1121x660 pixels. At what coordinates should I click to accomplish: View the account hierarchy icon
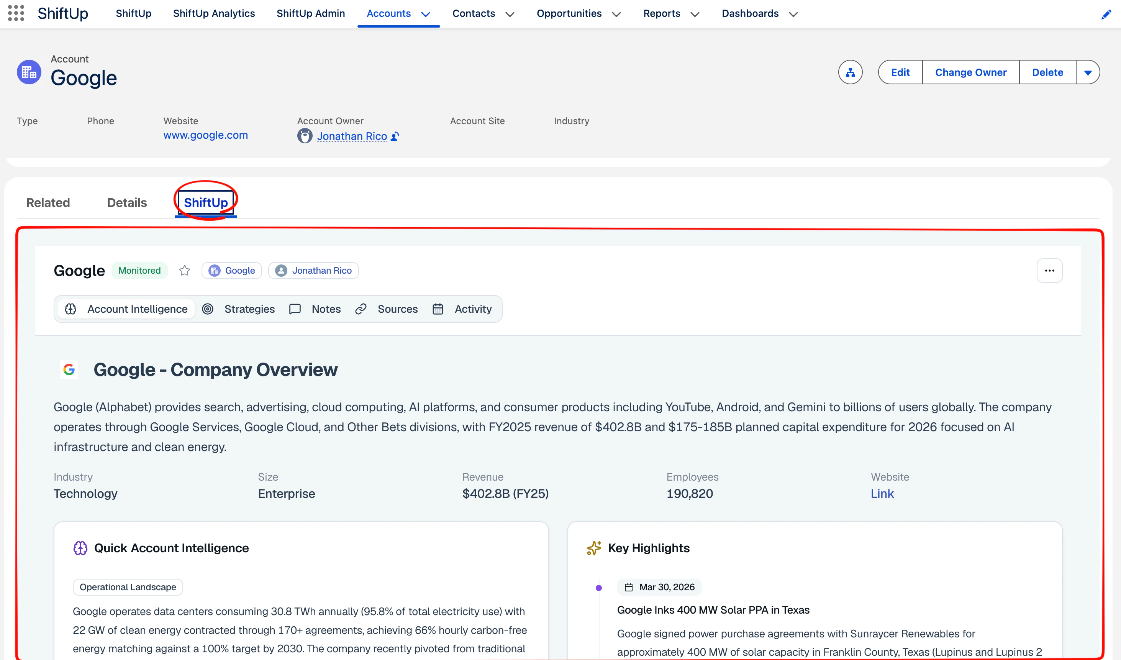point(850,72)
